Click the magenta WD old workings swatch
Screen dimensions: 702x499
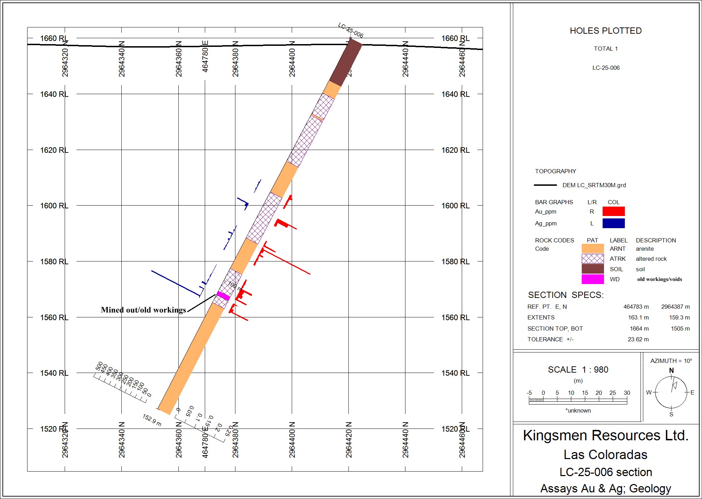coord(592,279)
